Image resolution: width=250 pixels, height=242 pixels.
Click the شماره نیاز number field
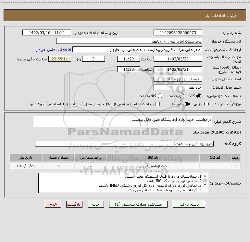click(178, 32)
